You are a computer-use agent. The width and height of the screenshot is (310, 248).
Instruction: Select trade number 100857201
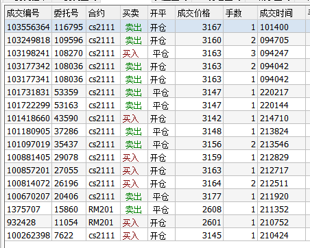coord(28,171)
